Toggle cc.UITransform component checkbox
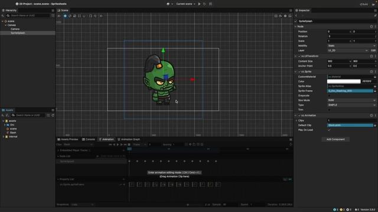378x212 pixels. click(x=299, y=57)
